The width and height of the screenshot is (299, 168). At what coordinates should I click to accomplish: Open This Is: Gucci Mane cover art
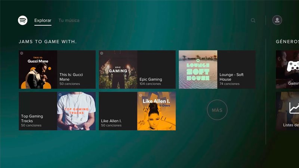(38, 69)
